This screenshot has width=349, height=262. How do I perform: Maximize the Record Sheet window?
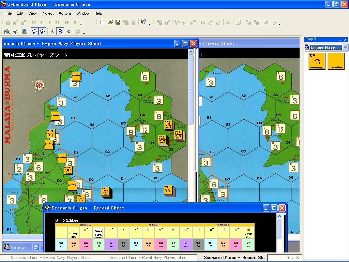(274, 208)
